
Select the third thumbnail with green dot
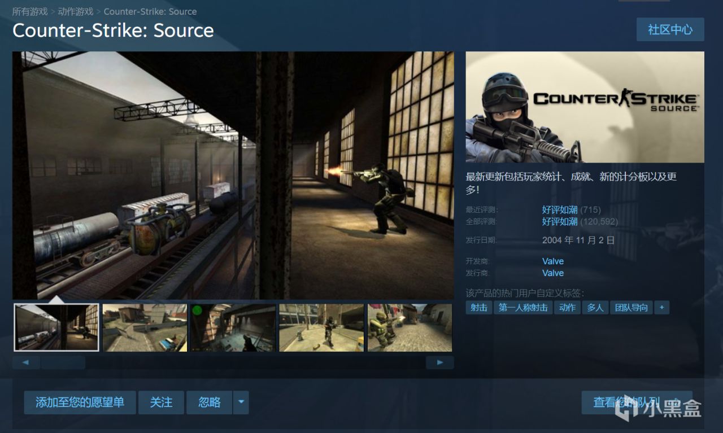[x=233, y=327]
